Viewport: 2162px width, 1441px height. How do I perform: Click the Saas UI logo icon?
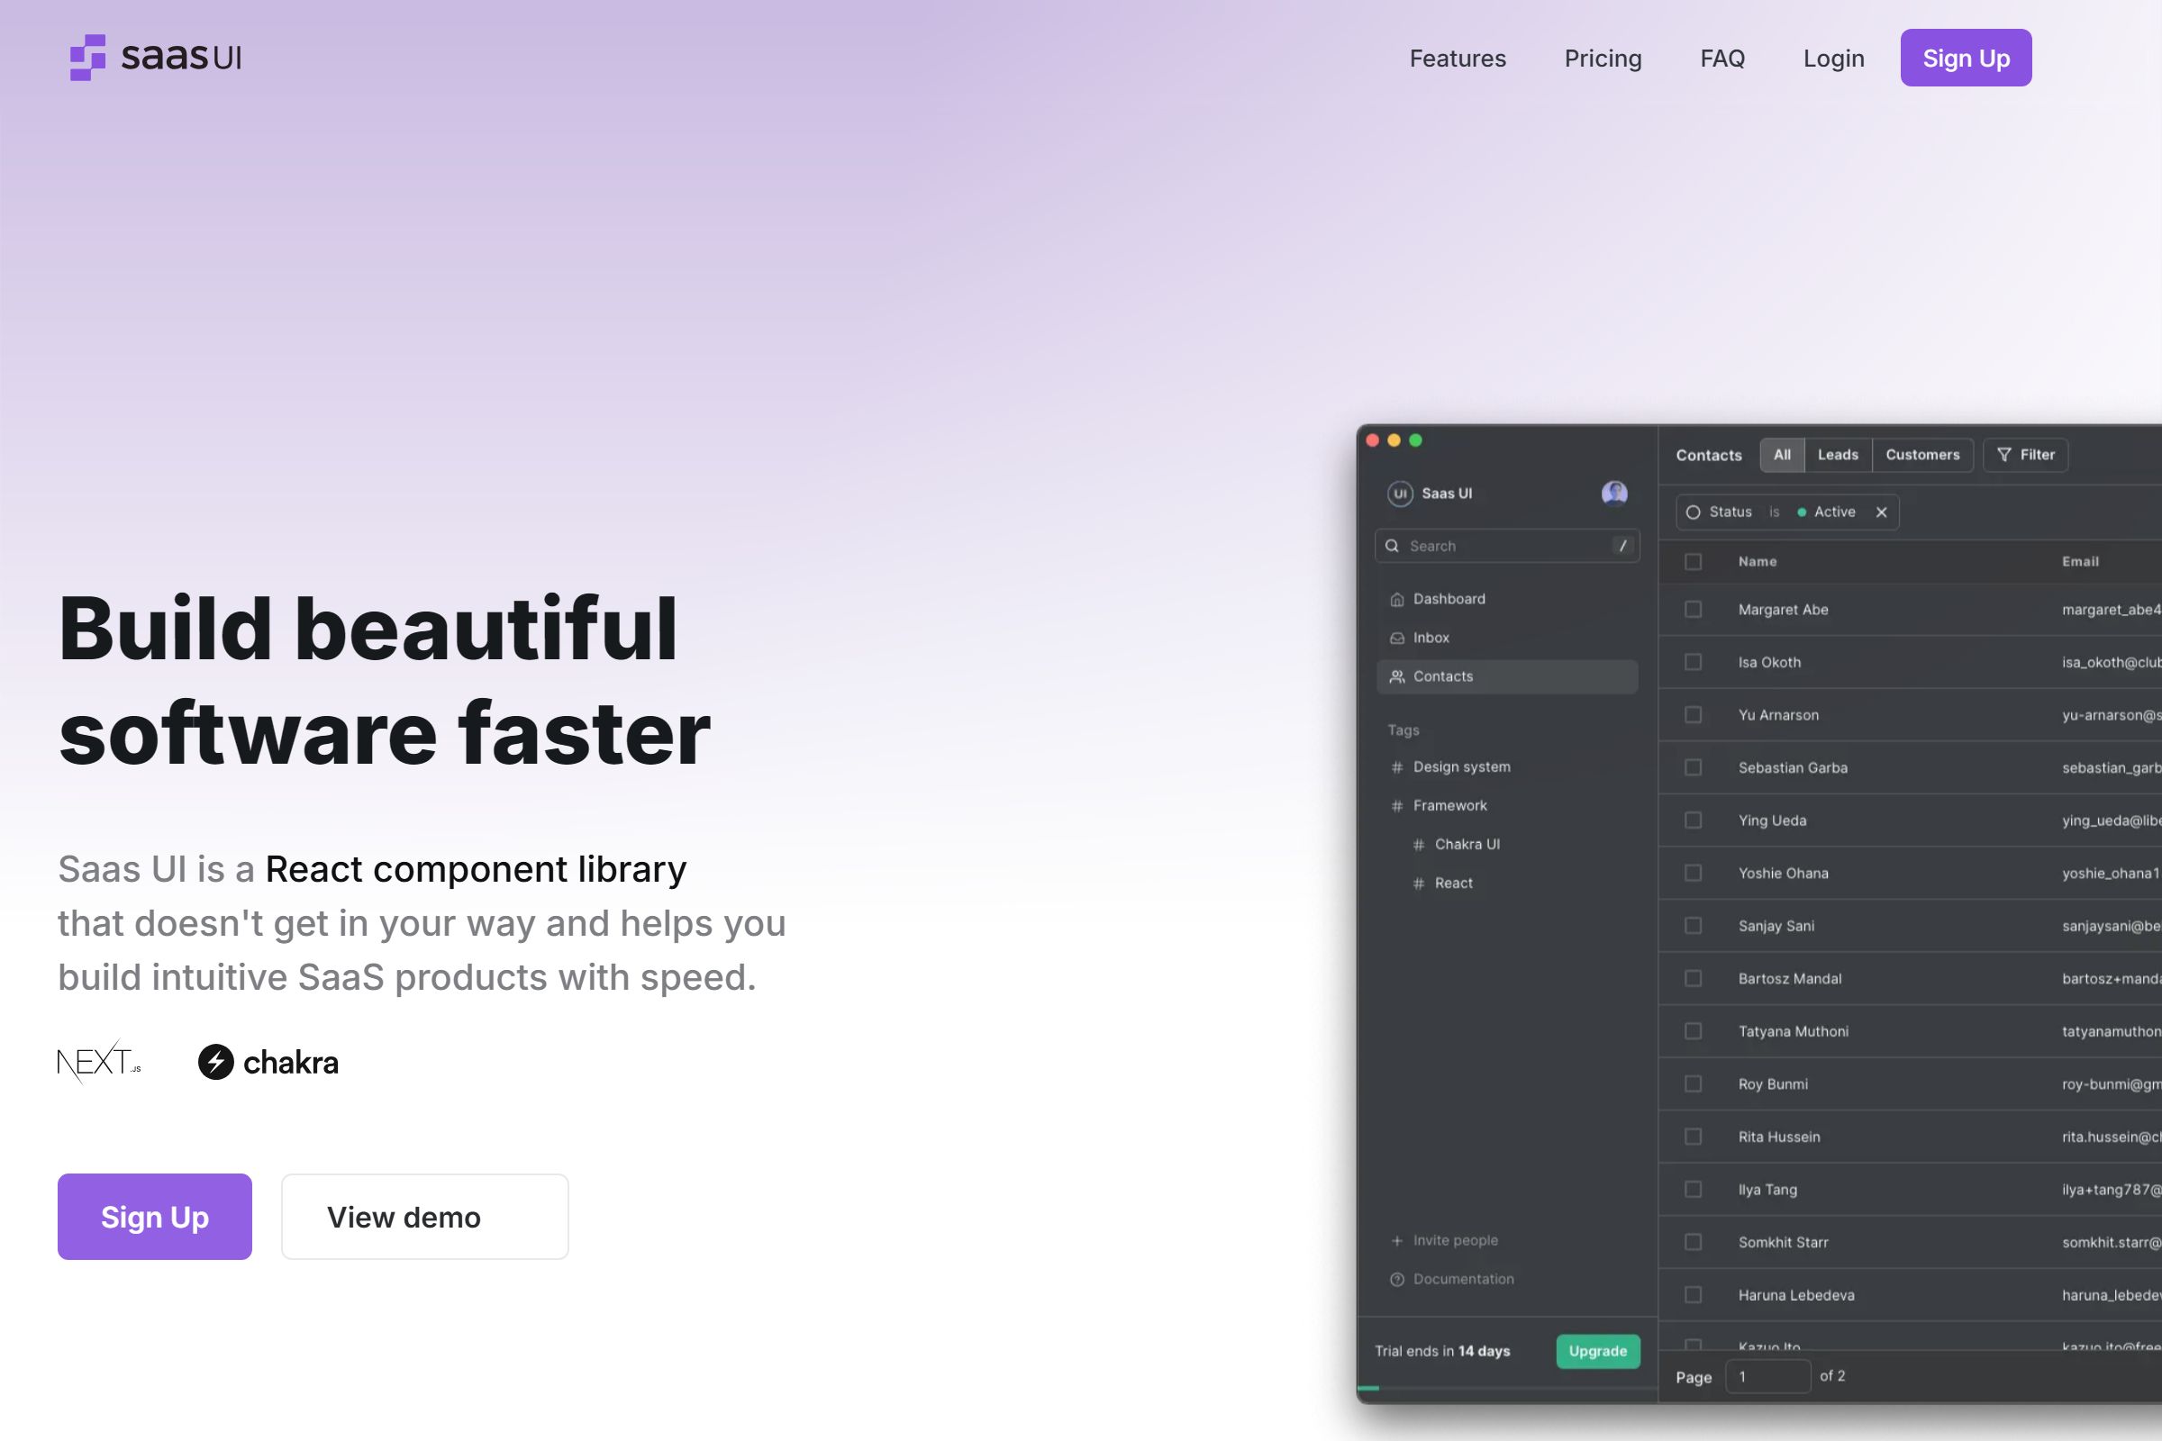click(88, 57)
